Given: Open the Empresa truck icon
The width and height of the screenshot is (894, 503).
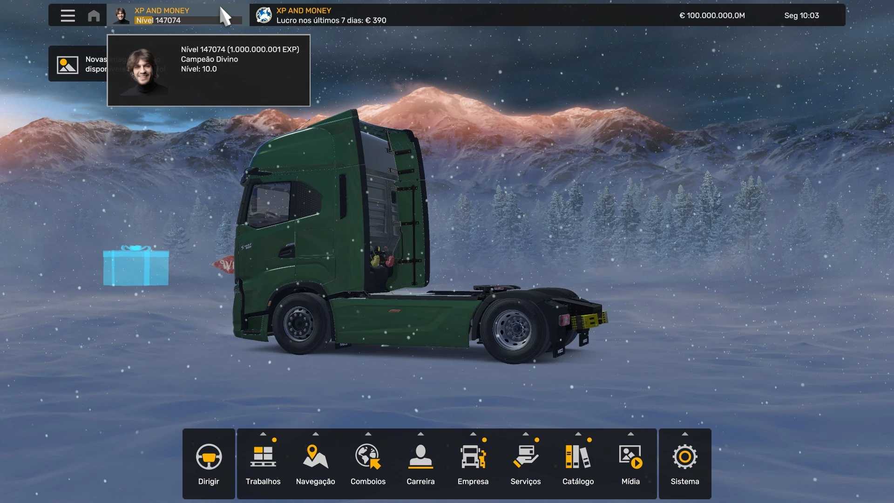Looking at the screenshot, I should [473, 457].
